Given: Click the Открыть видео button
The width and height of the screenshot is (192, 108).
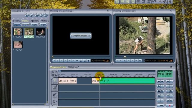Looking at the screenshot, I should [x=81, y=36].
